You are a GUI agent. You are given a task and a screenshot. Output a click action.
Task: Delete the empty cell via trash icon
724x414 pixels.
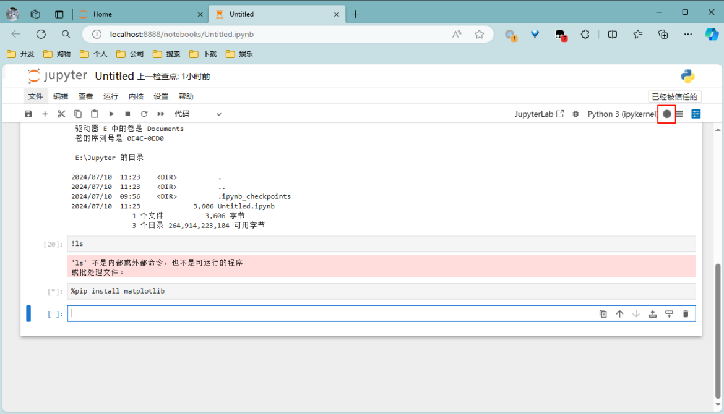coord(685,313)
